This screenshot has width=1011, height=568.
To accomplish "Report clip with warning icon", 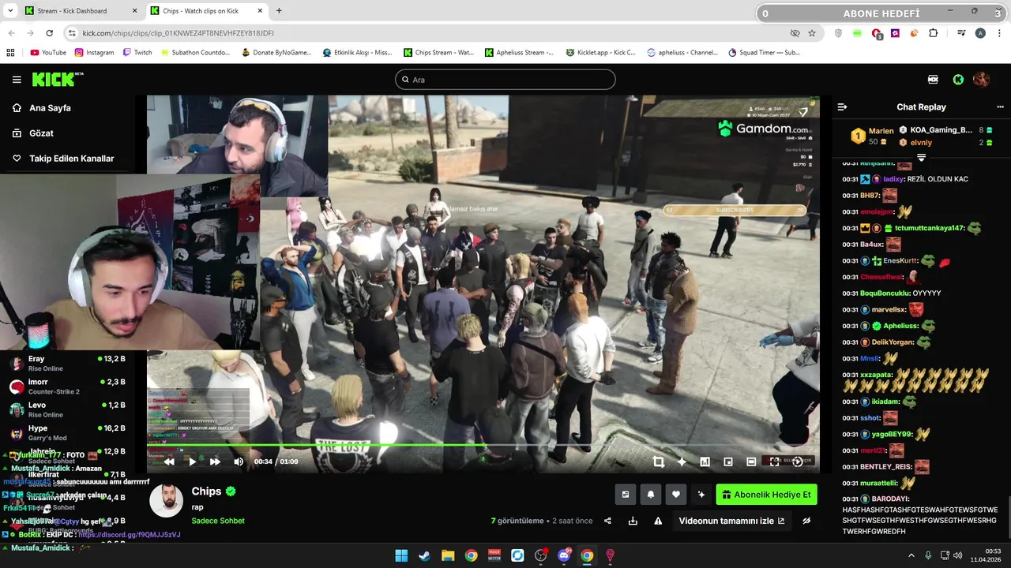I will point(658,521).
